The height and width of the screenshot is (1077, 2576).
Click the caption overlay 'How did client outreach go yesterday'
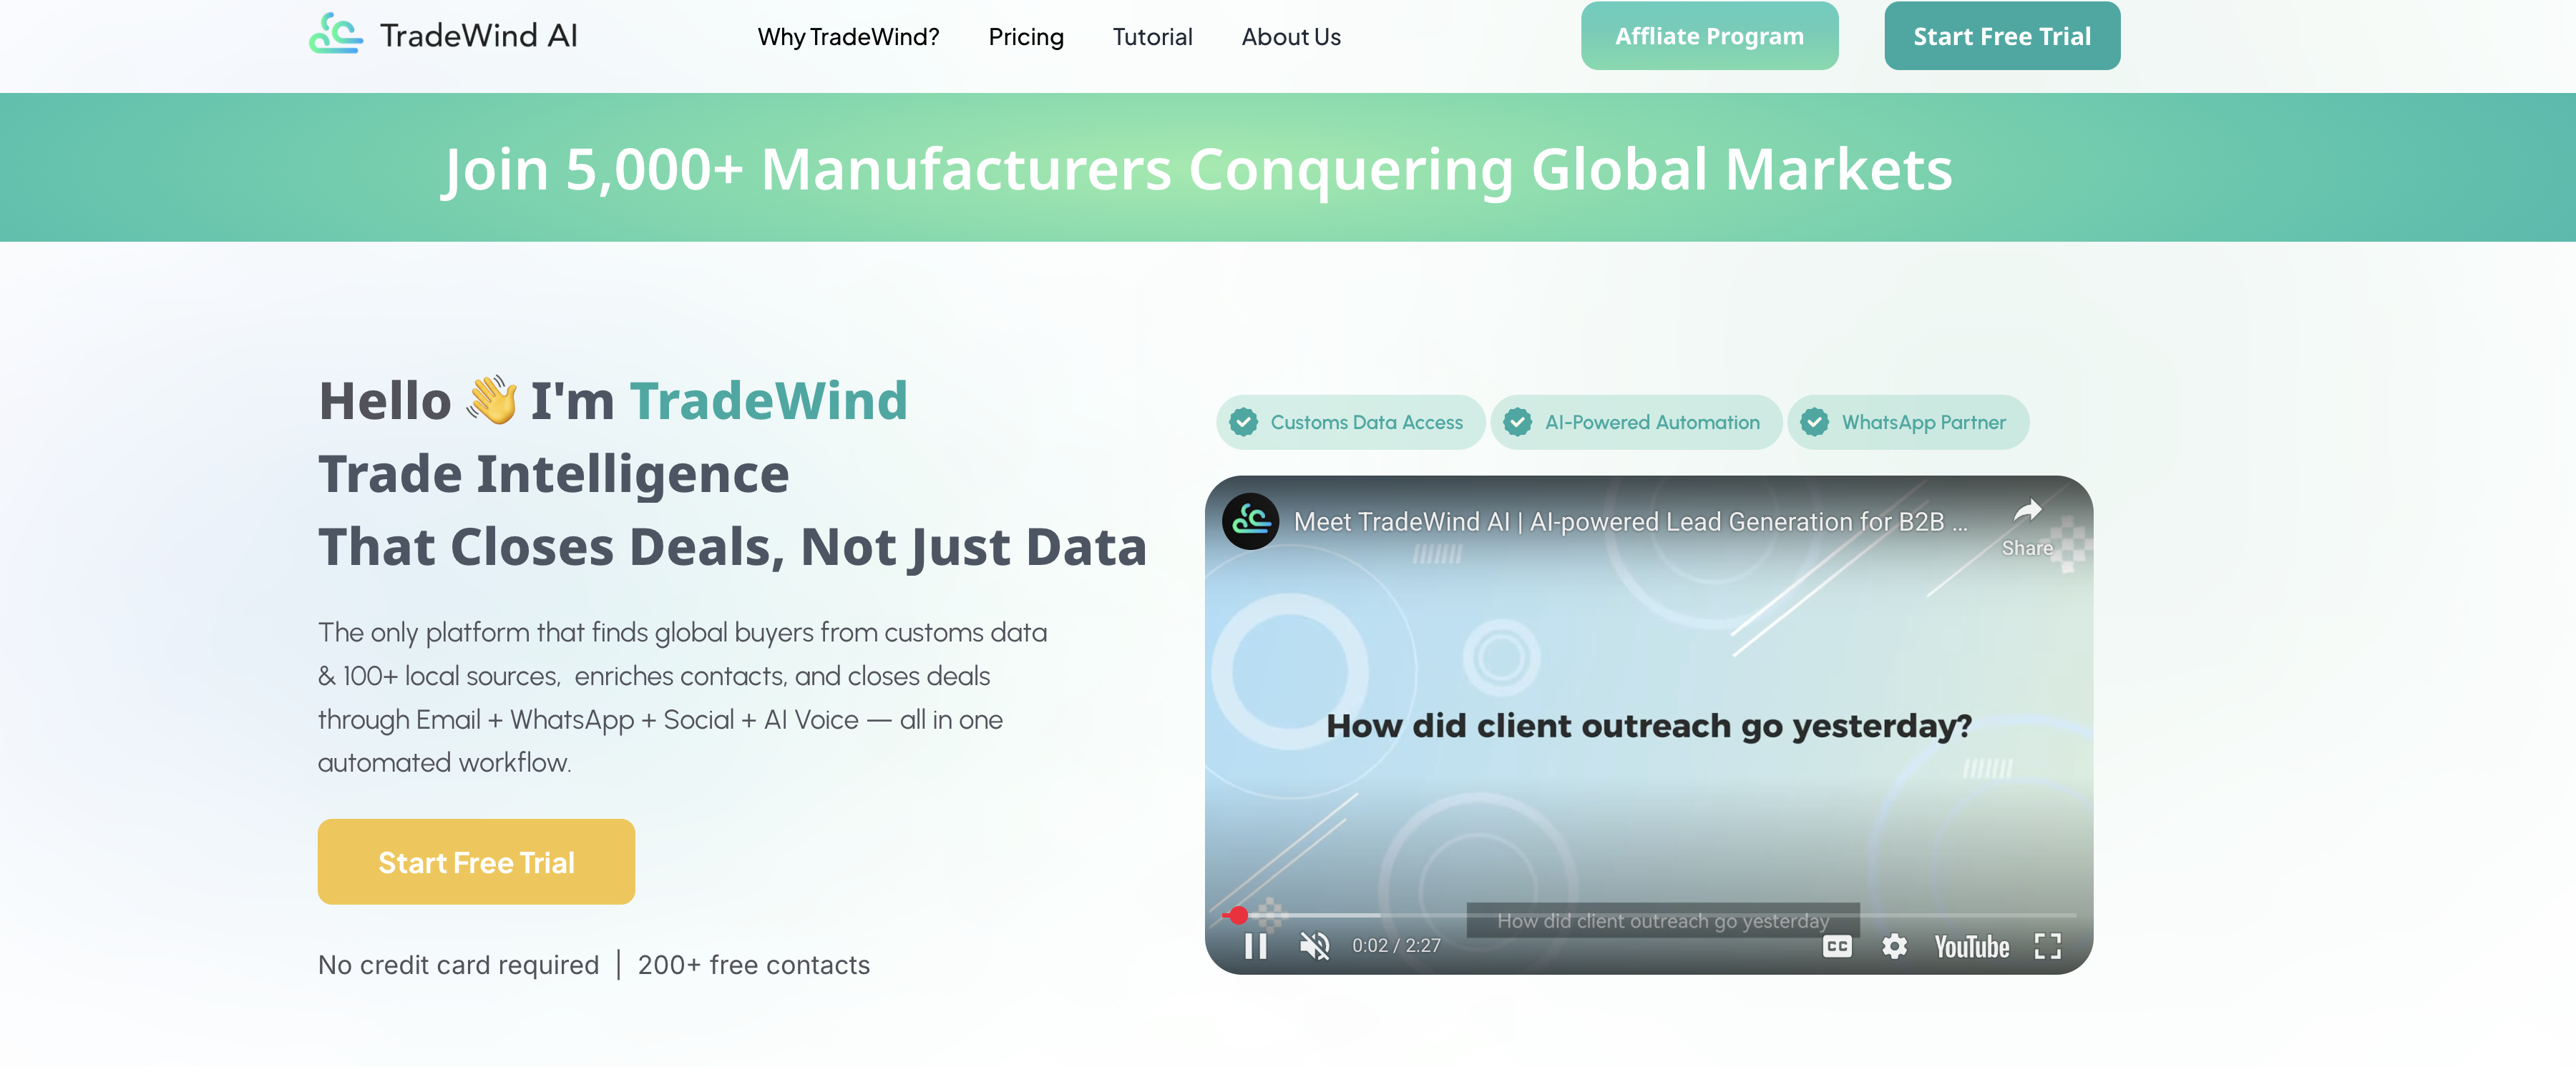(x=1663, y=920)
